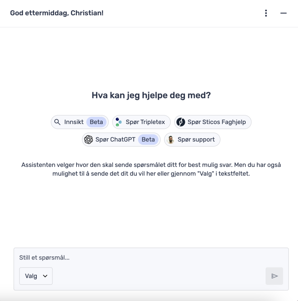Viewport: 298px width, 301px height.
Task: Click the chevron arrow on the Valg button
Action: coord(46,276)
